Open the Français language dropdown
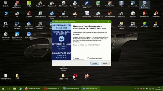 (78, 58)
